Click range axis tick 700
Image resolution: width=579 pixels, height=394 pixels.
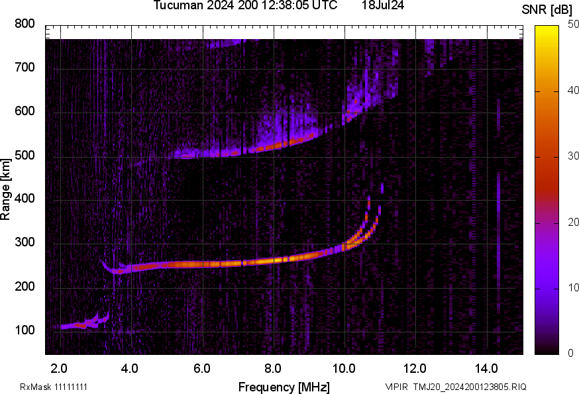[25, 68]
